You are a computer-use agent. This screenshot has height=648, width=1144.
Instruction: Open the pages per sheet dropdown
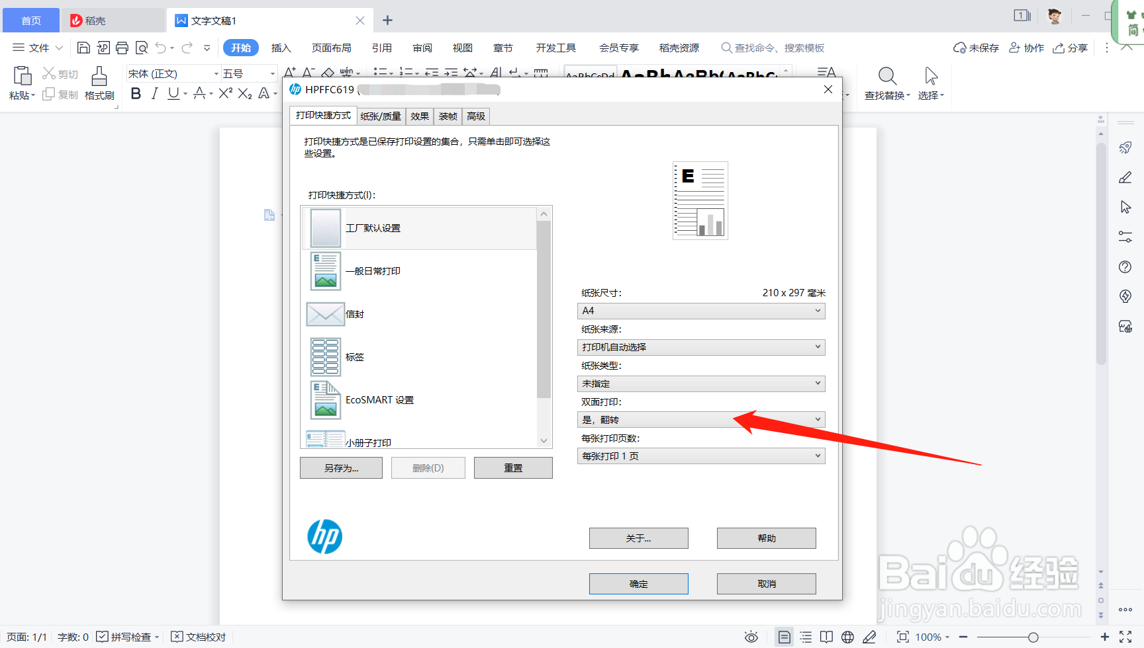[x=701, y=456]
